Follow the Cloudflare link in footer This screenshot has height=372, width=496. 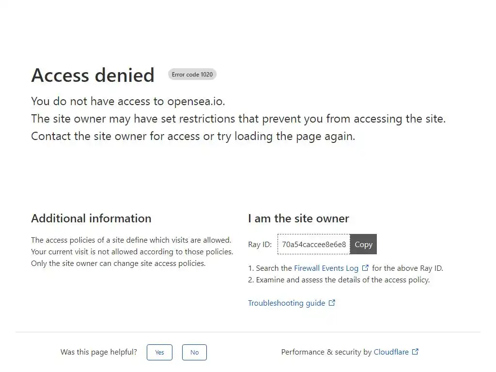click(391, 352)
